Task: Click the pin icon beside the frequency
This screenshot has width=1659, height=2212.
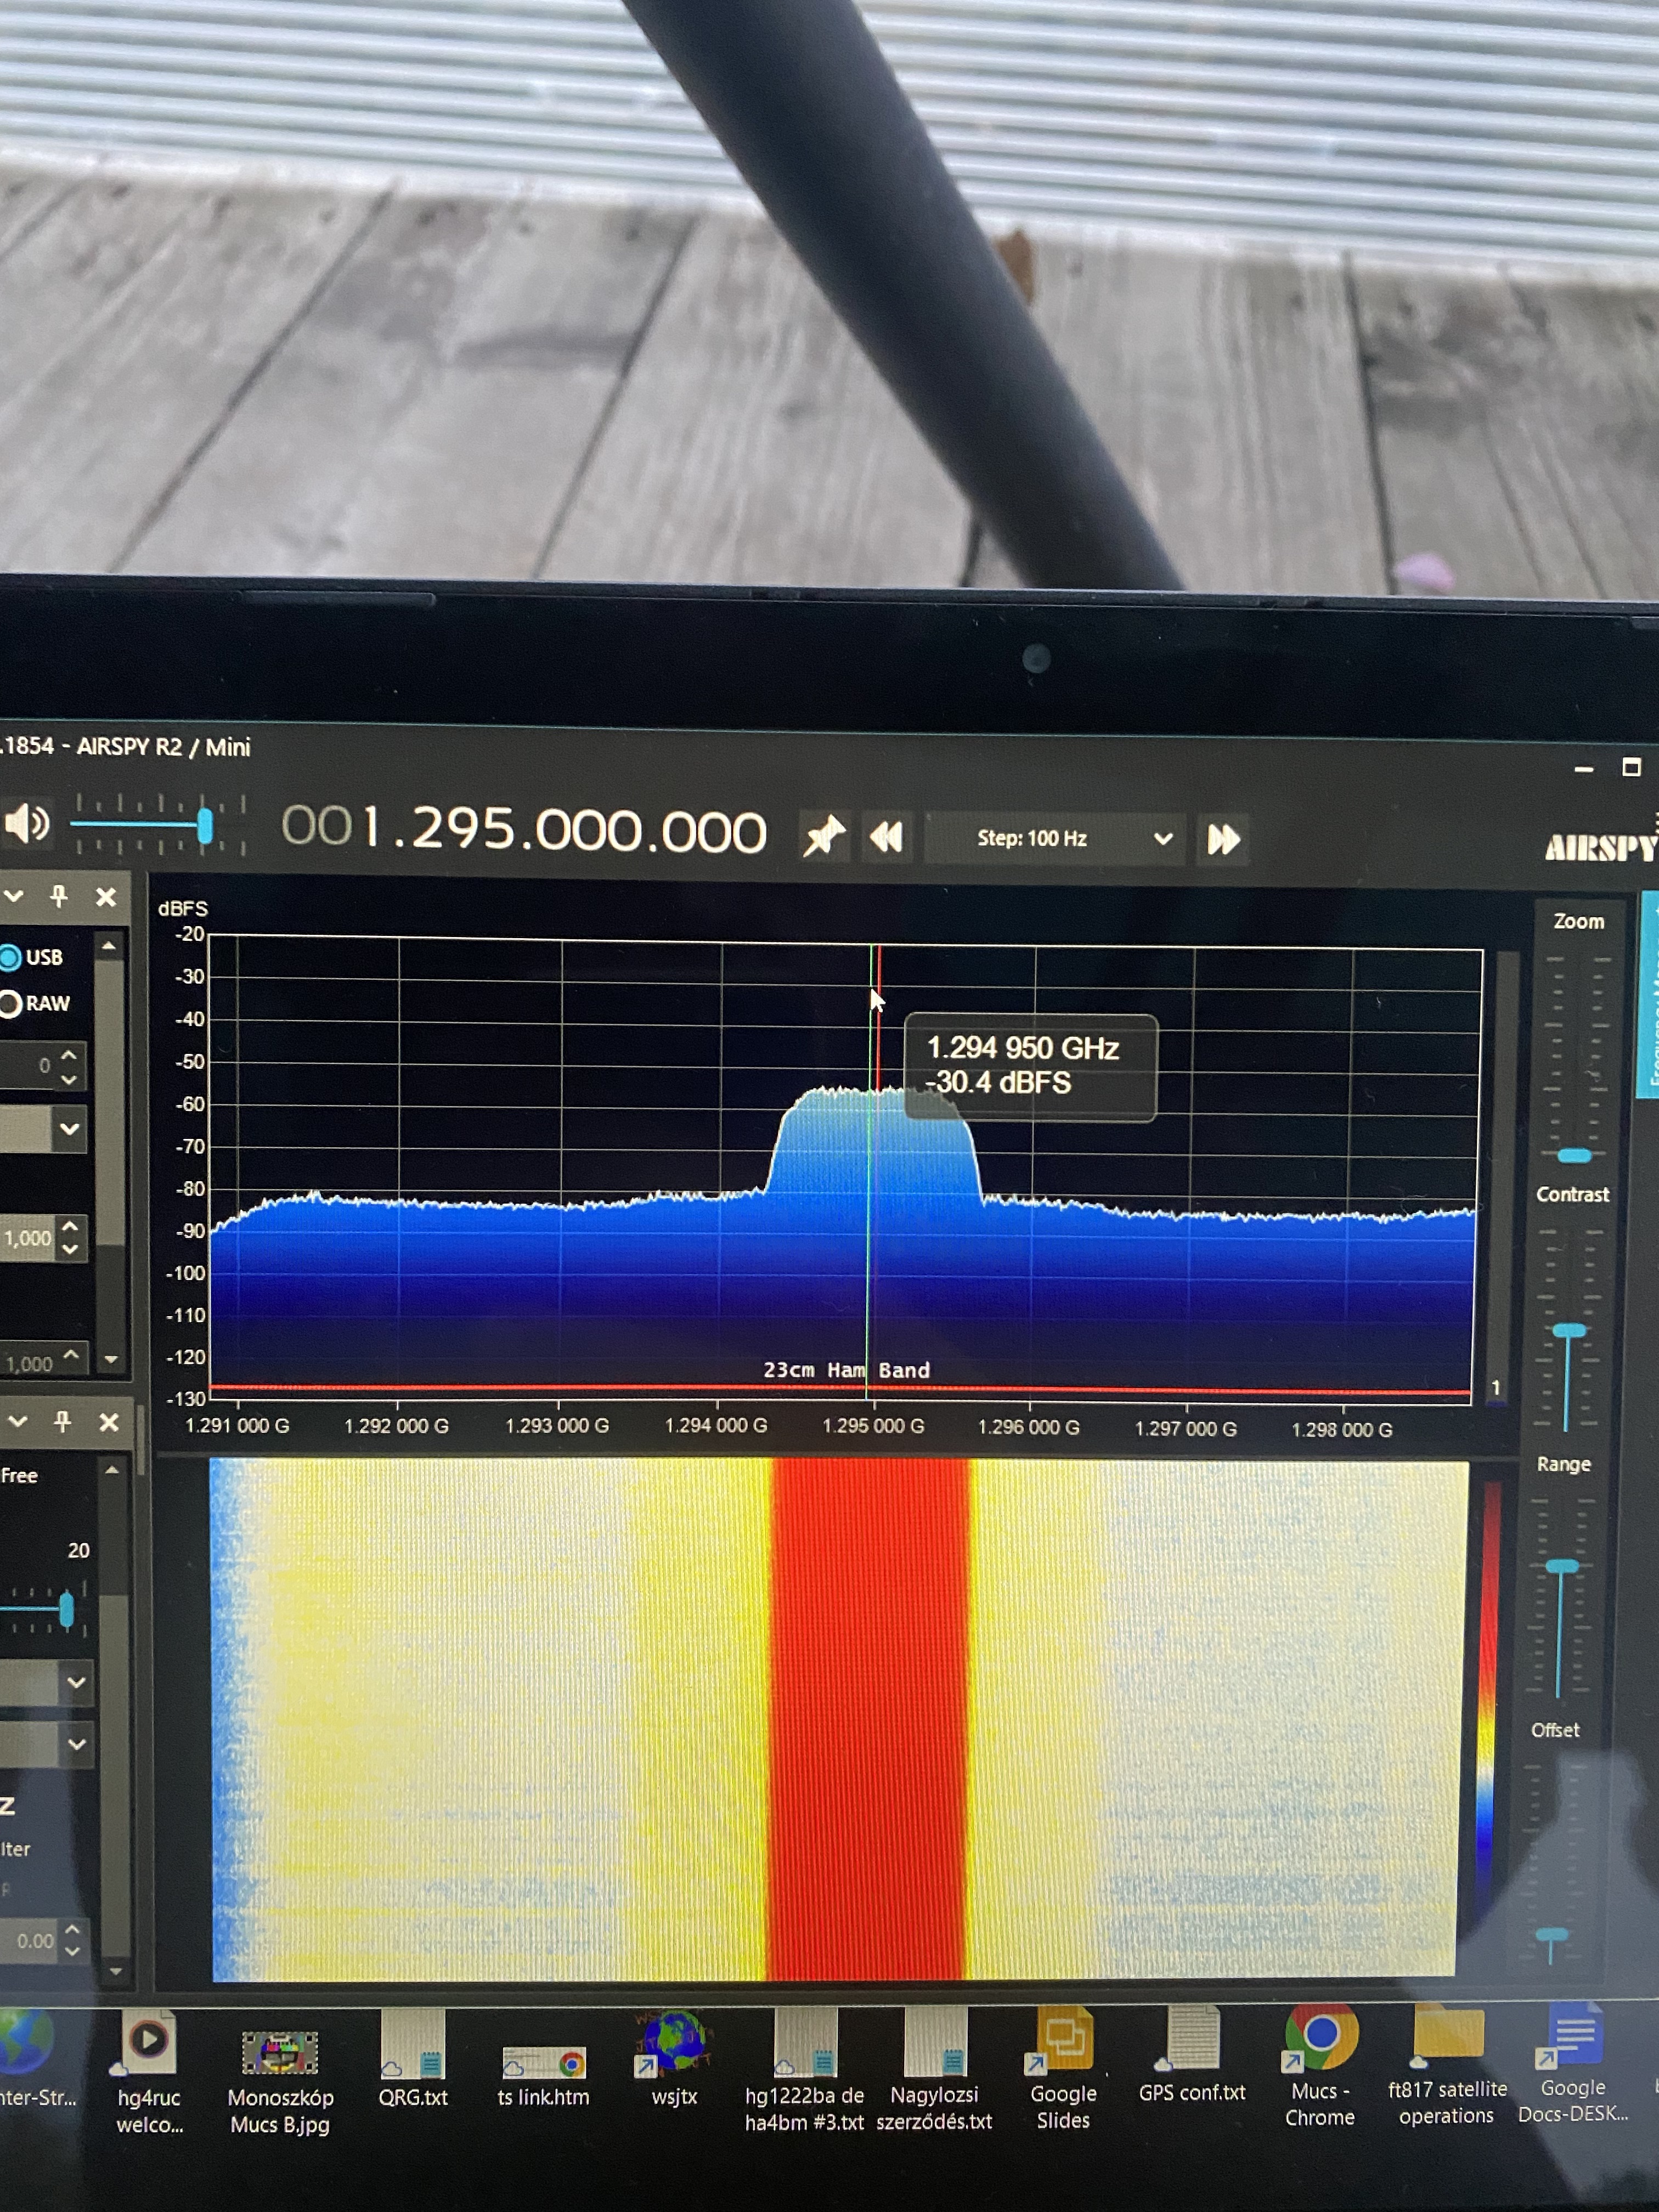Action: coord(824,836)
